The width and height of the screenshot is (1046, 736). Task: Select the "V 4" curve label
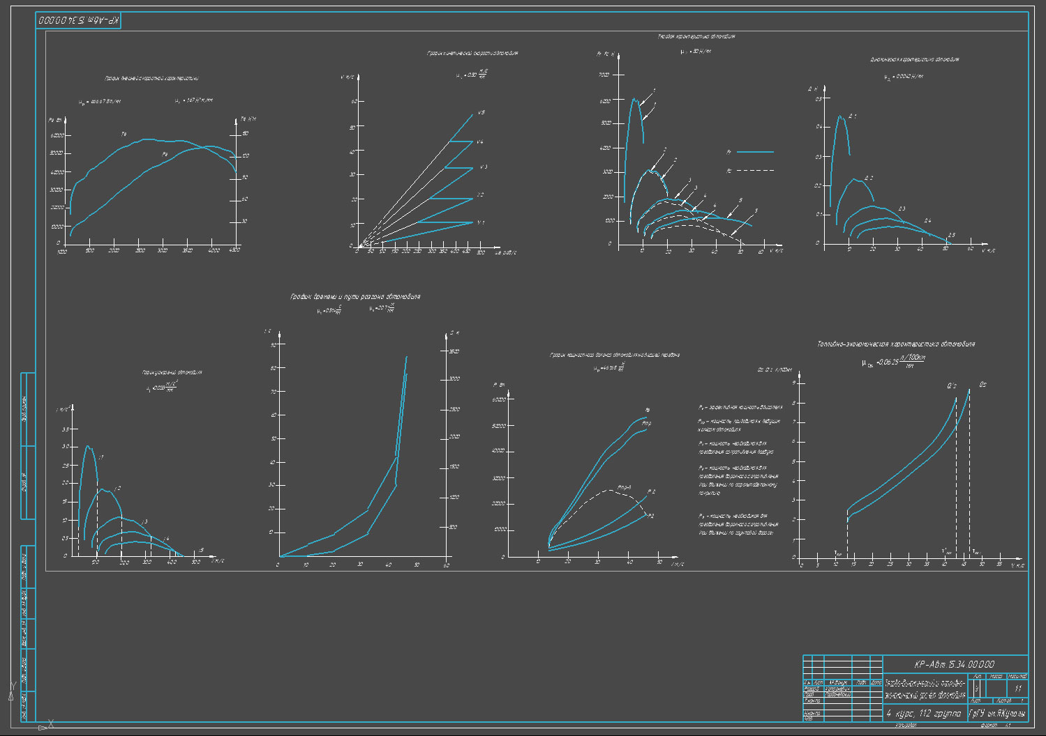[x=479, y=142]
